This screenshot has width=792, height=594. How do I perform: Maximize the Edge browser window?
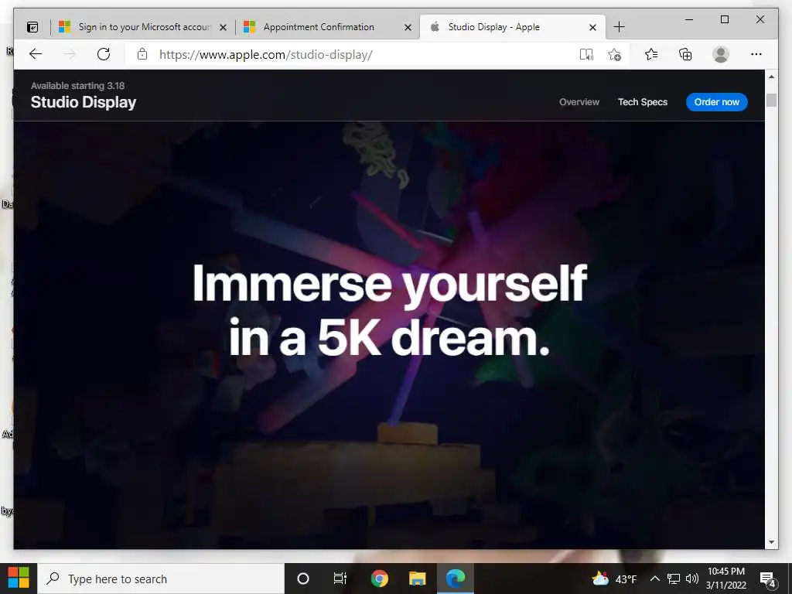tap(724, 19)
